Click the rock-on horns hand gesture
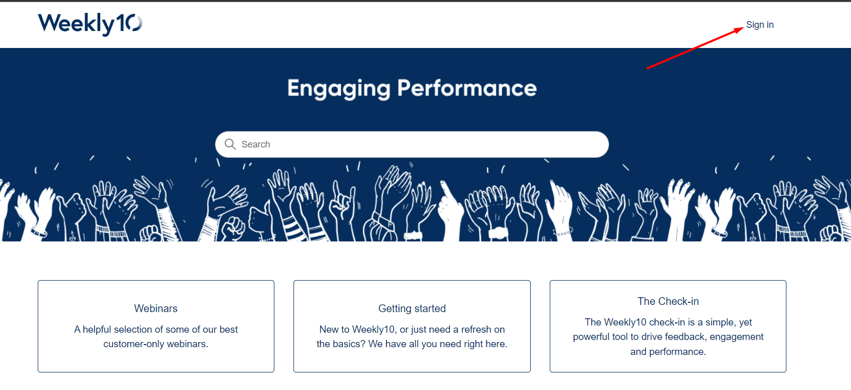Image resolution: width=851 pixels, height=390 pixels. click(342, 200)
